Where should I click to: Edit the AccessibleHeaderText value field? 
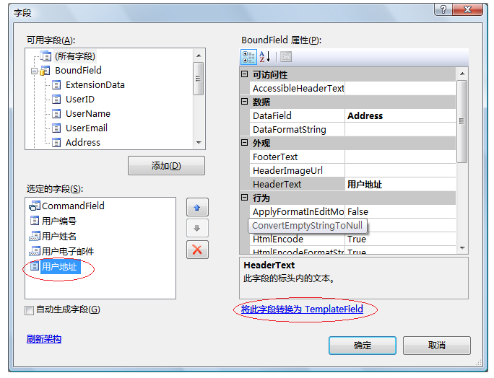pyautogui.click(x=400, y=89)
